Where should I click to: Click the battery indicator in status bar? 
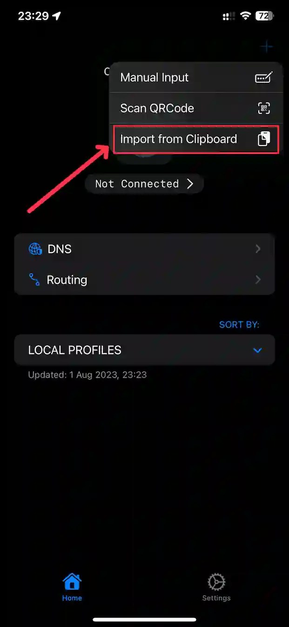(265, 16)
